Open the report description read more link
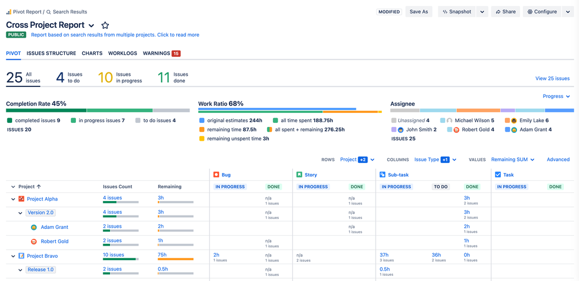This screenshot has width=579, height=281. (115, 35)
